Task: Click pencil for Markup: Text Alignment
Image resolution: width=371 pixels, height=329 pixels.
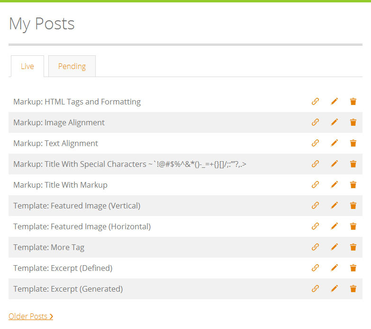Action: click(x=335, y=143)
